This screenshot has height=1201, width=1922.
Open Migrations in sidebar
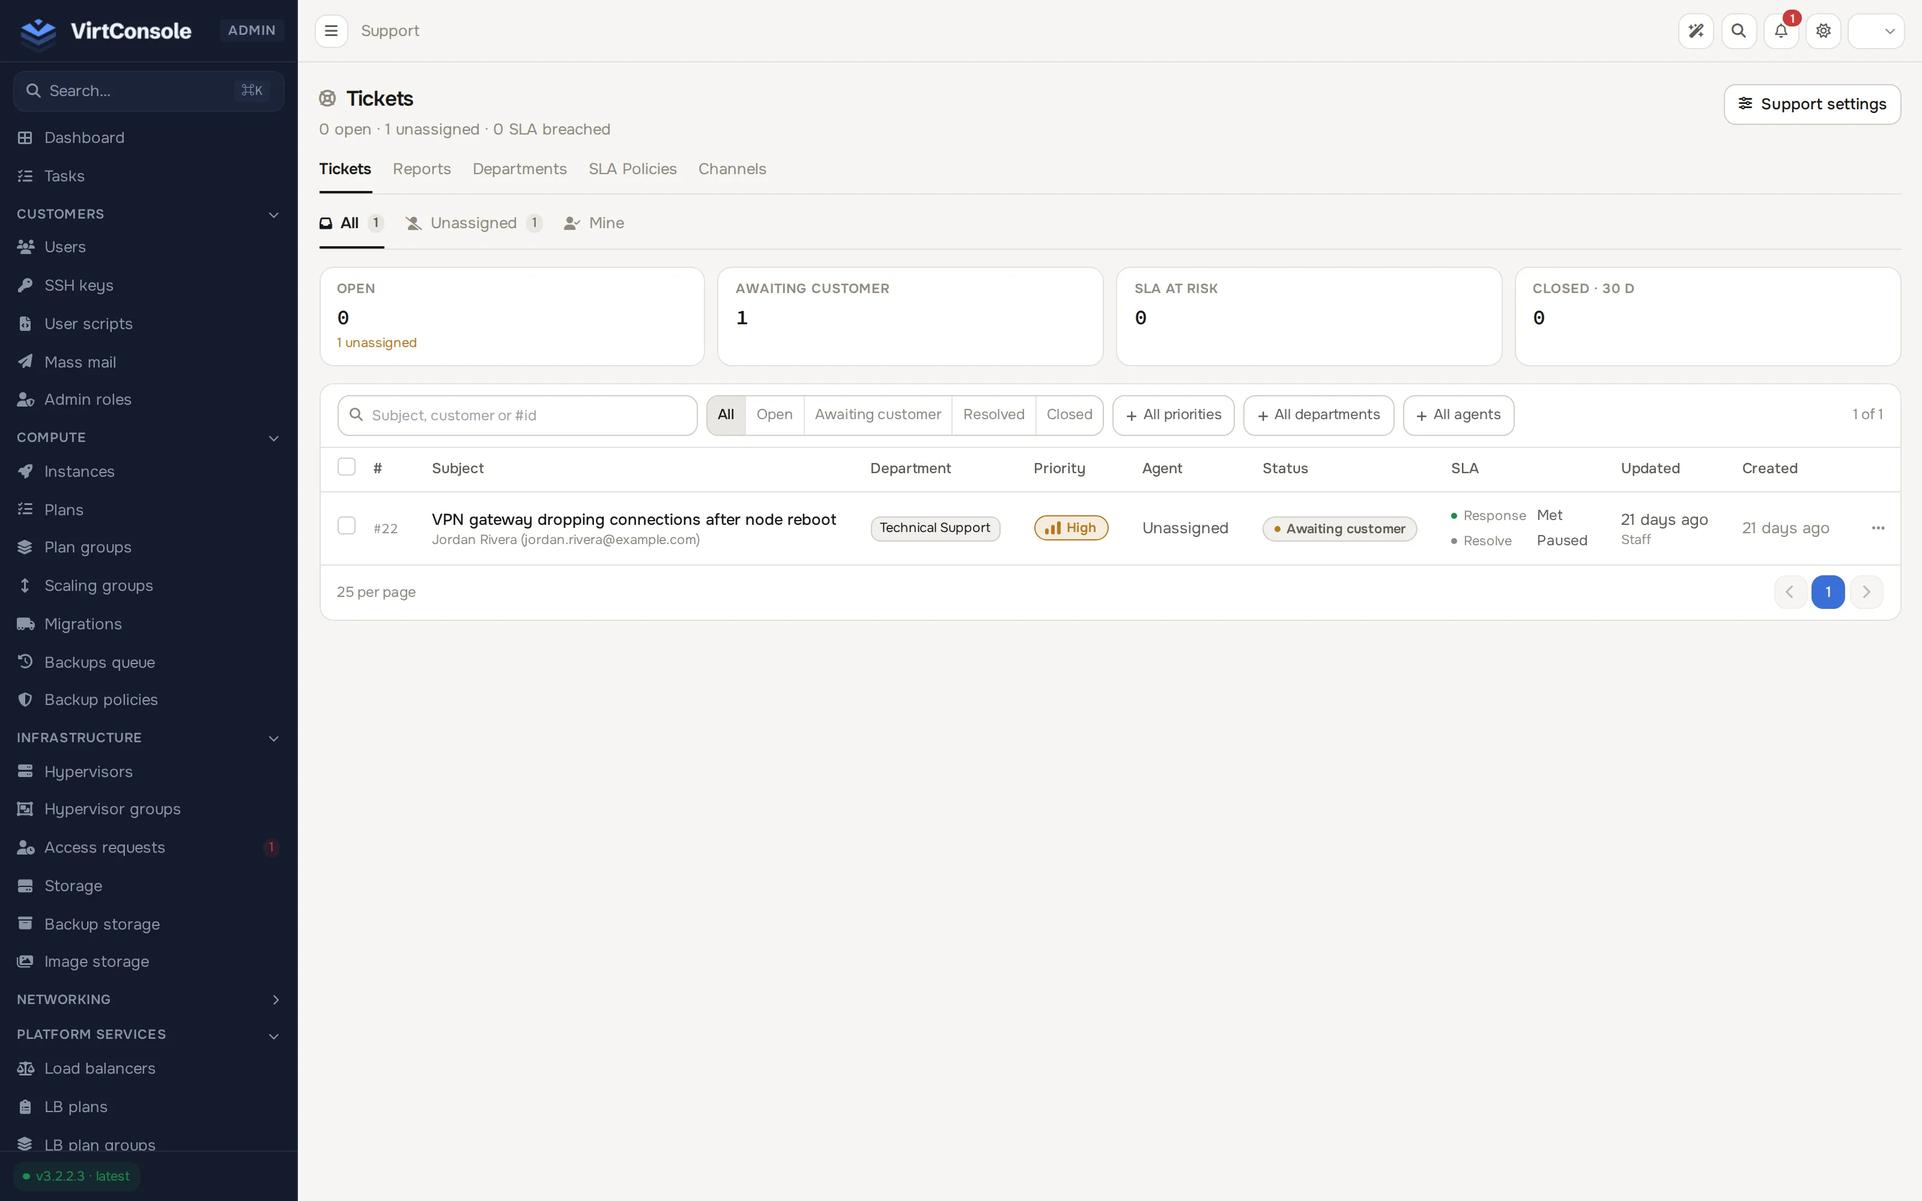[x=148, y=623]
